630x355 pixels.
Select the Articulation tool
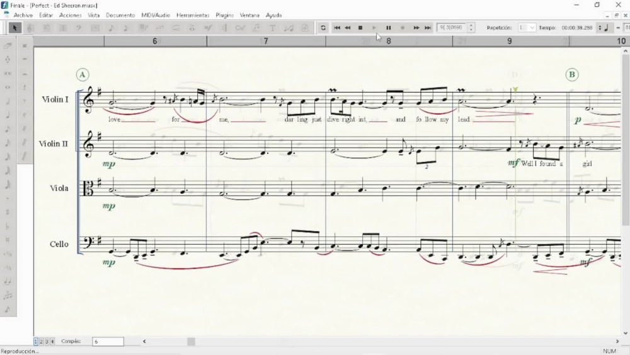click(192, 28)
